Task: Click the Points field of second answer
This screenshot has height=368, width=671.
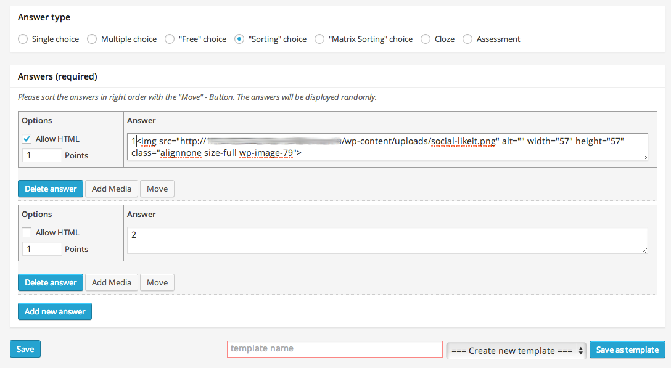Action: click(42, 249)
